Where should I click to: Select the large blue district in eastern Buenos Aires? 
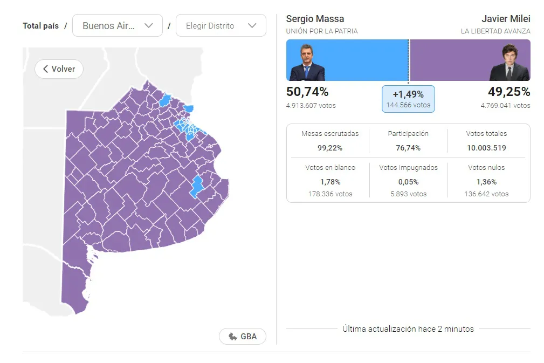click(x=197, y=185)
